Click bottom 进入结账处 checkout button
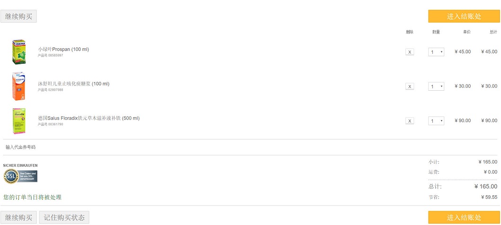 (464, 217)
